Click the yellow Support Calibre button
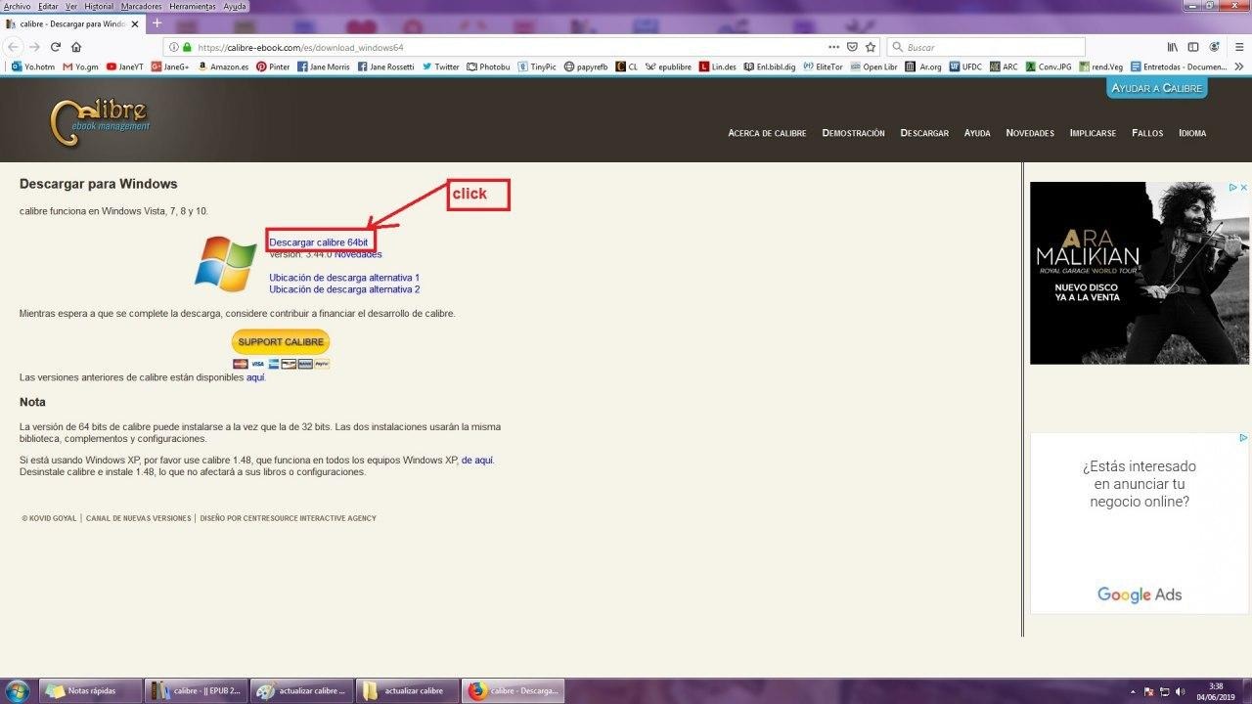The image size is (1252, 704). [x=281, y=342]
